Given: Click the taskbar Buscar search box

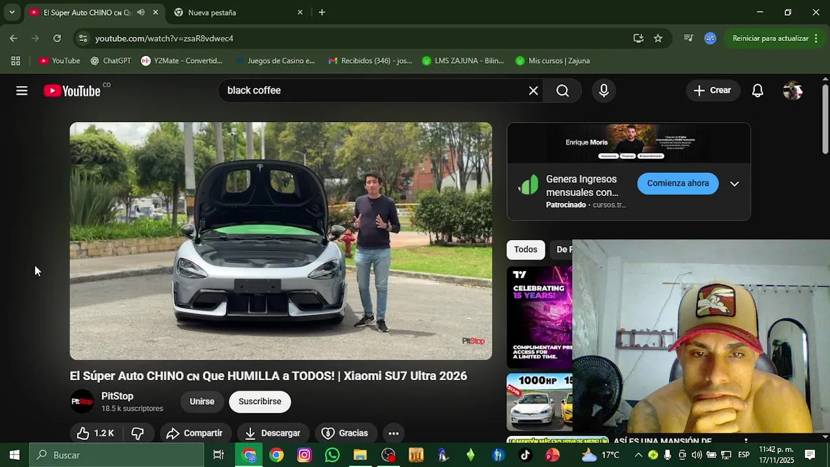Looking at the screenshot, I should [117, 455].
